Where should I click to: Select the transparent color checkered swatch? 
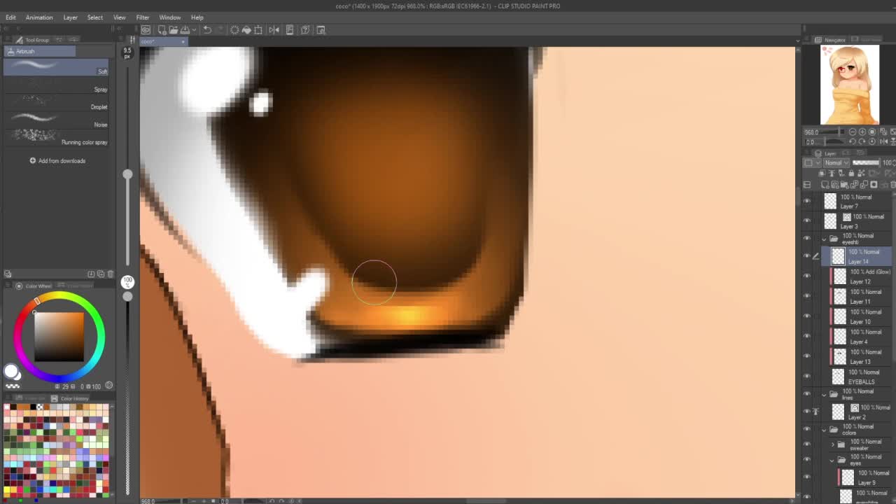13,386
